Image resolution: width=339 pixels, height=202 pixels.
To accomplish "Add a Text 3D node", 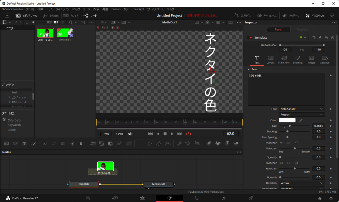I will pos(227,144).
